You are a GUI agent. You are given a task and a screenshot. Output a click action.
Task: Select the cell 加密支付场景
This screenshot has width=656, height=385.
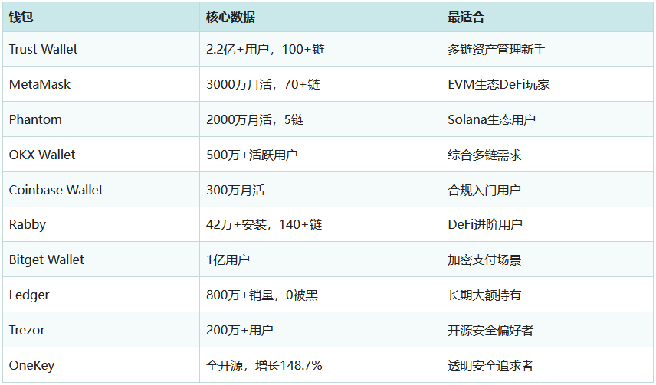(x=547, y=259)
